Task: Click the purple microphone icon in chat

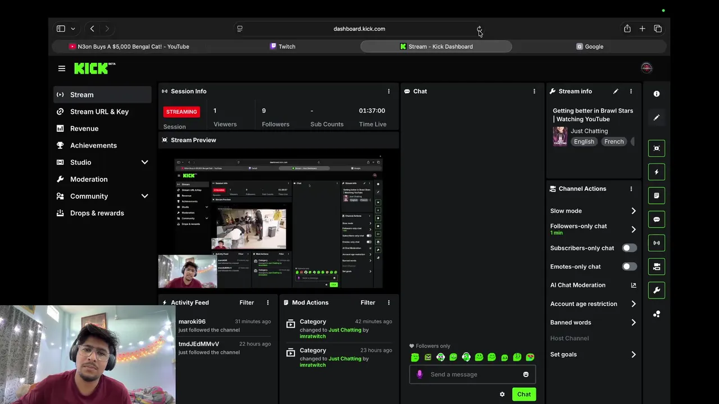Action: (419, 374)
